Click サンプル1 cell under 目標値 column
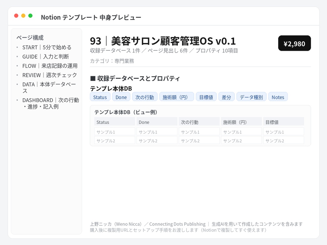327x245 pixels. click(x=284, y=132)
